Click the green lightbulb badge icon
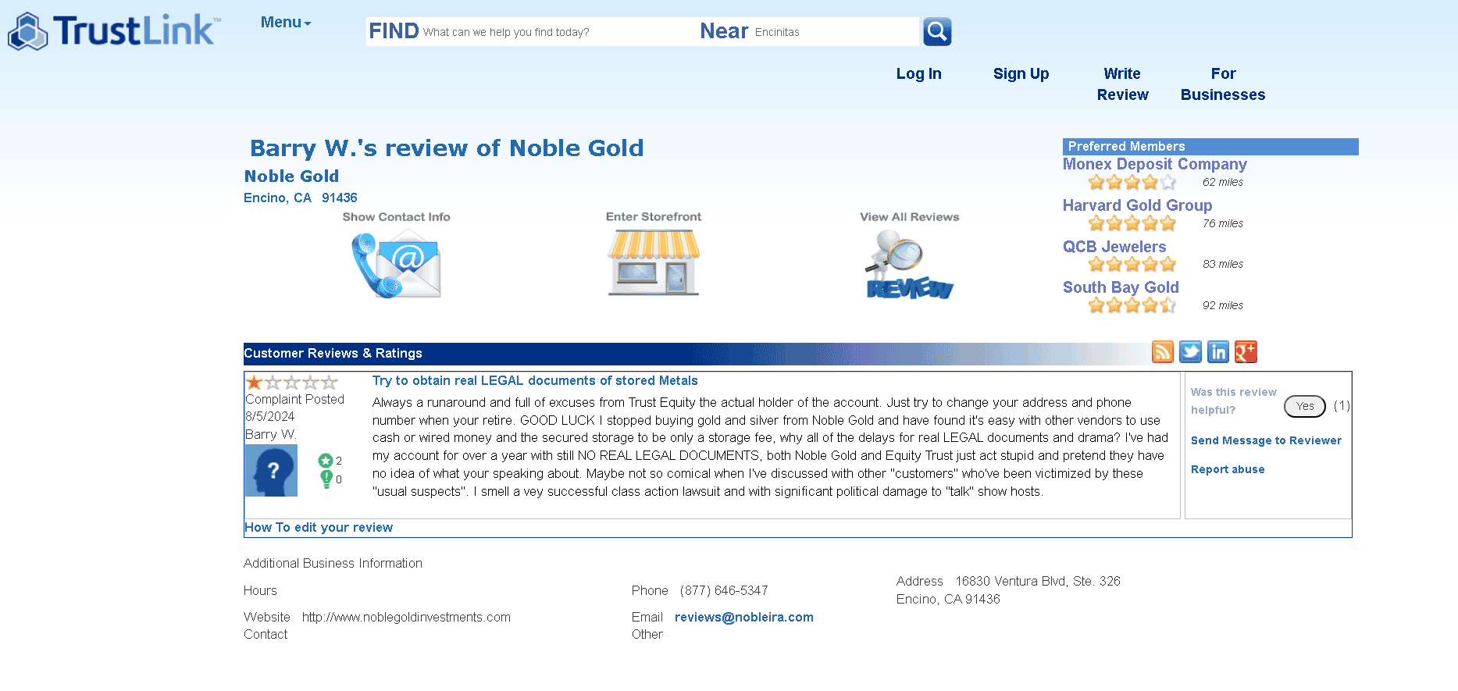The width and height of the screenshot is (1458, 691). [x=326, y=479]
